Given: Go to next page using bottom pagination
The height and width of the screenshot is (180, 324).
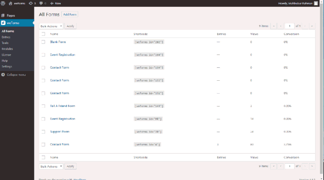Looking at the screenshot, I should [x=305, y=166].
